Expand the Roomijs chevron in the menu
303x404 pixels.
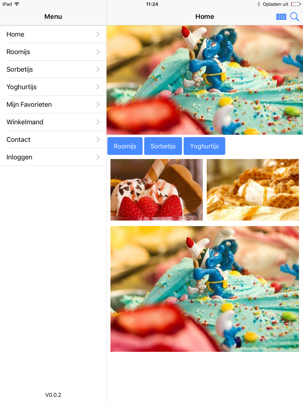(98, 52)
